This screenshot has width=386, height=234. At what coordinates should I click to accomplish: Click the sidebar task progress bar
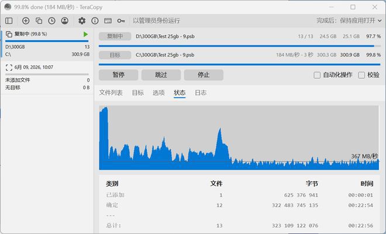tap(47, 41)
